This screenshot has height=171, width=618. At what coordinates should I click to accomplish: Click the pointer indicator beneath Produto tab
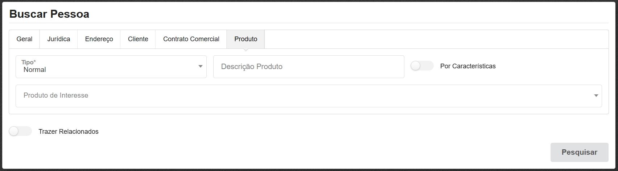(246, 50)
